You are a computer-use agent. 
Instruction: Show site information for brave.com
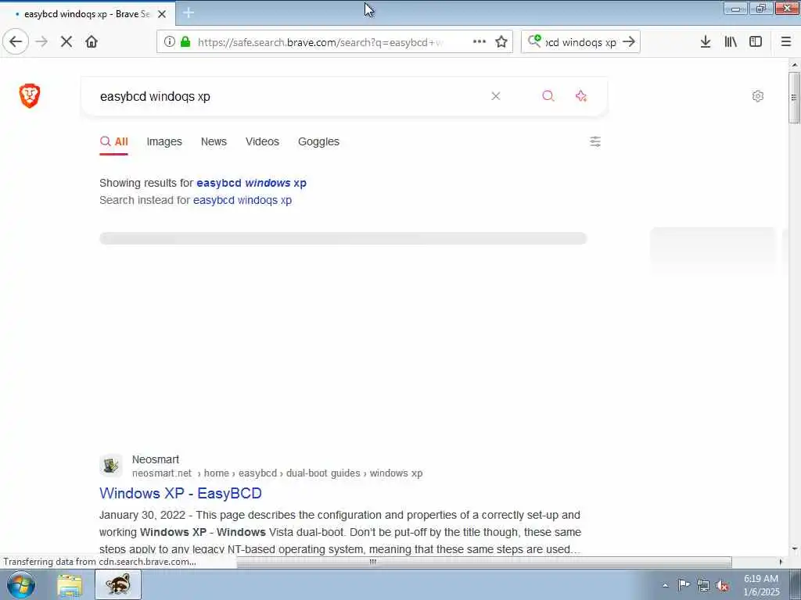(170, 42)
